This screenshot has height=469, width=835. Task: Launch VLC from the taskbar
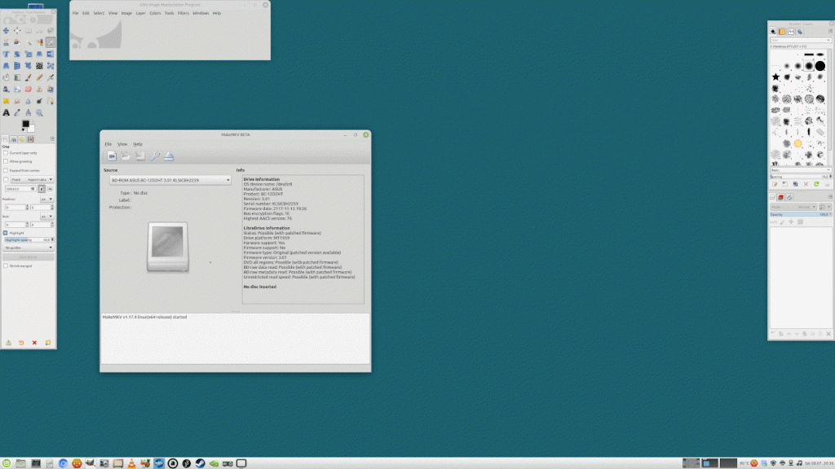[x=131, y=463]
